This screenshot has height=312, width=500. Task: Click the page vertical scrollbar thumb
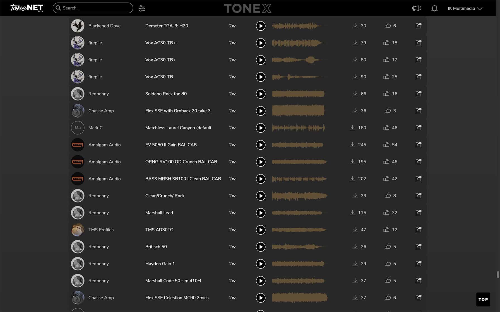tap(498, 274)
